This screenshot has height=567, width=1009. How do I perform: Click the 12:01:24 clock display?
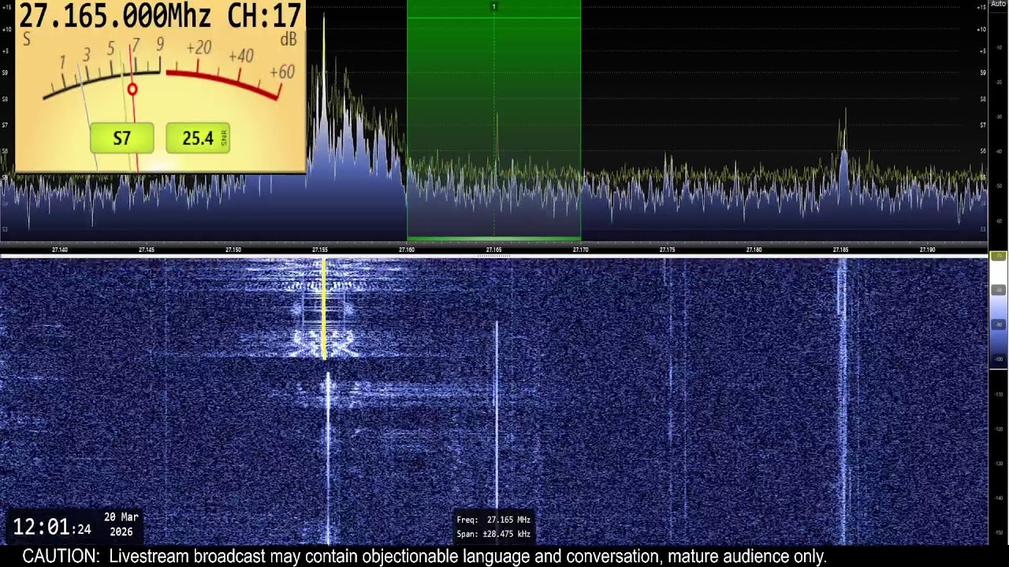coord(52,528)
